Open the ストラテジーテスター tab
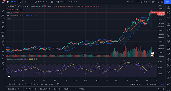The height and width of the screenshot is (91, 171). [62, 89]
